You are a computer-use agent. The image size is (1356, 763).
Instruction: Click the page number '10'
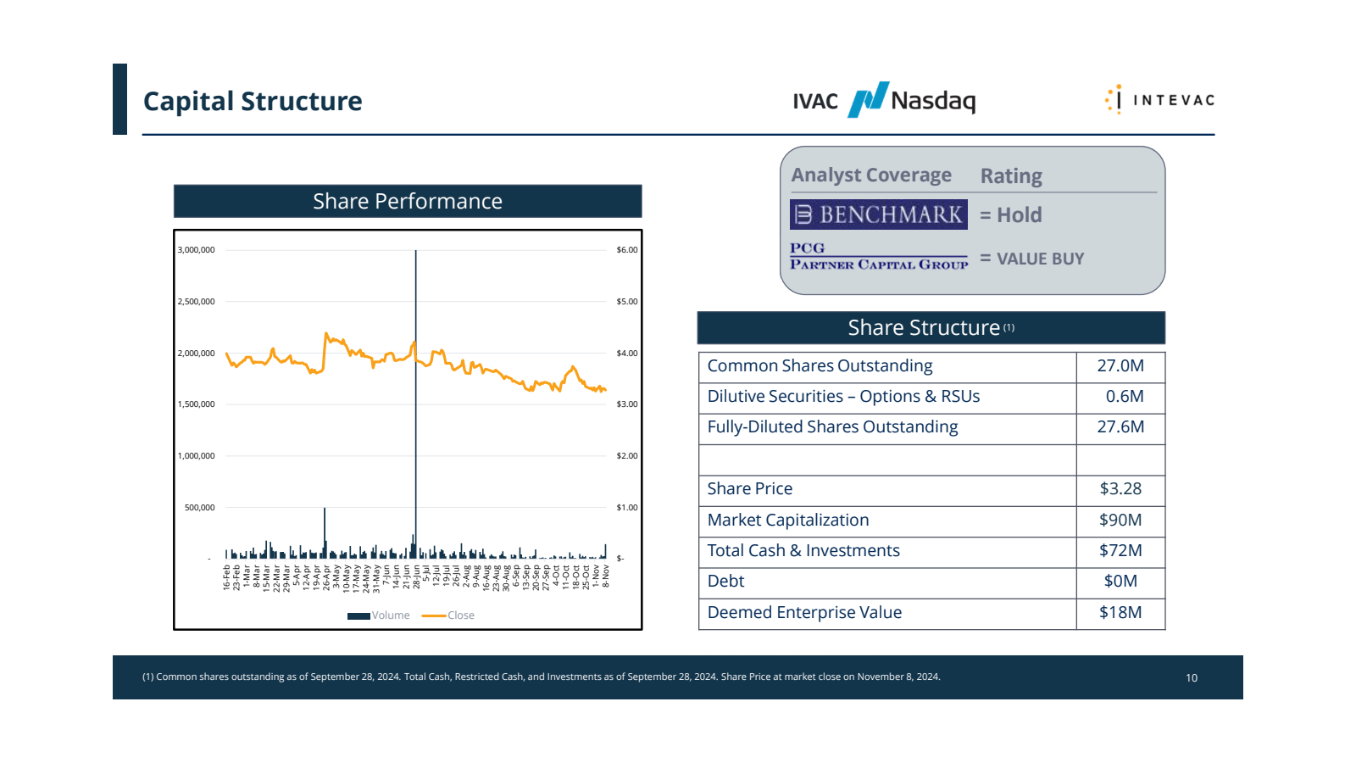(1192, 677)
